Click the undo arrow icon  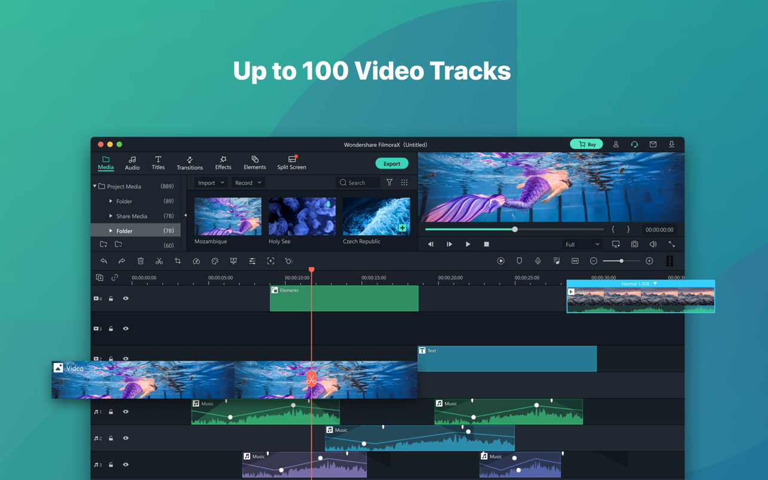pyautogui.click(x=103, y=261)
